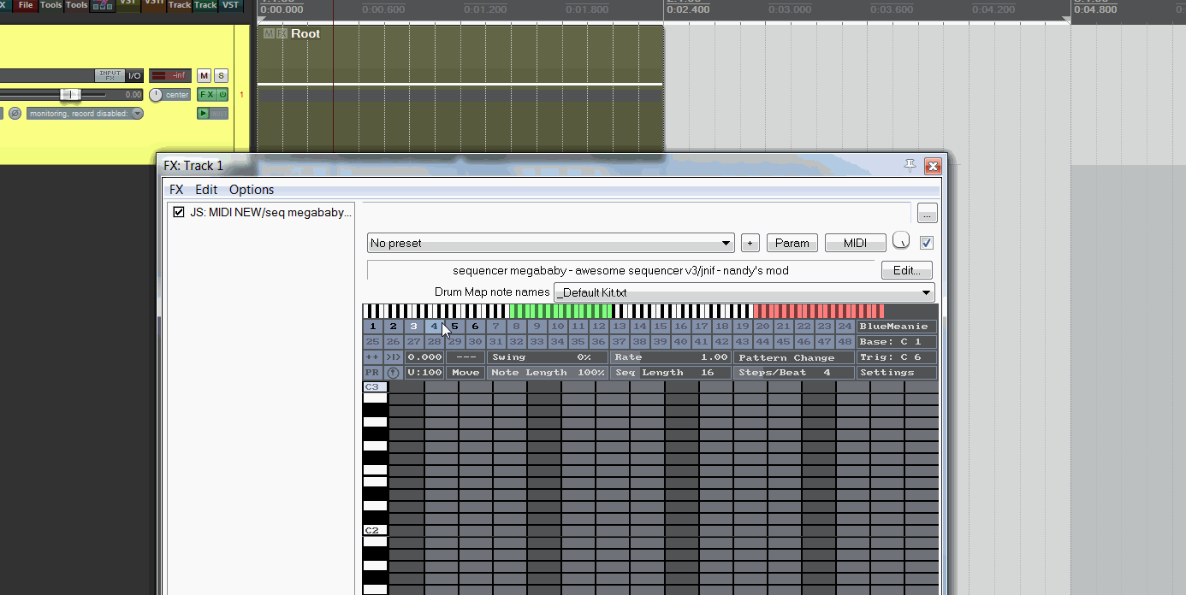
Task: Invert track phase icon
Action: click(x=15, y=114)
